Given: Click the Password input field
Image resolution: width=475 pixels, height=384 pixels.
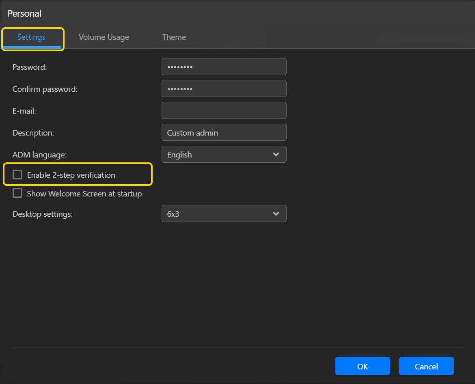Looking at the screenshot, I should 224,67.
